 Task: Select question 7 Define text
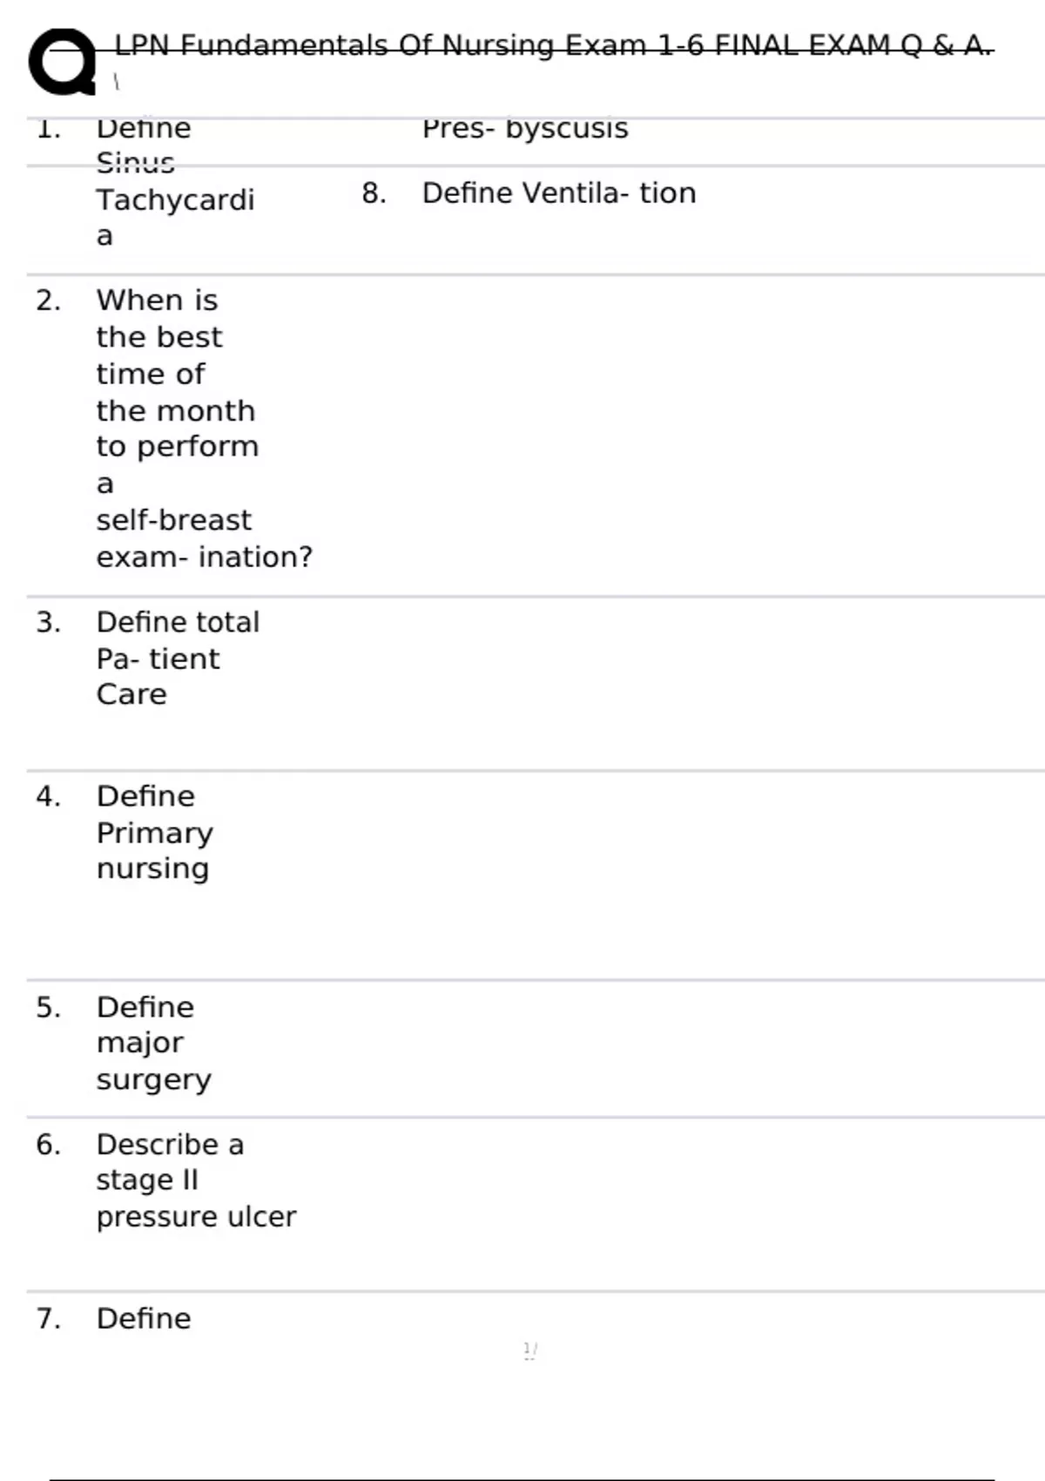coord(144,1318)
